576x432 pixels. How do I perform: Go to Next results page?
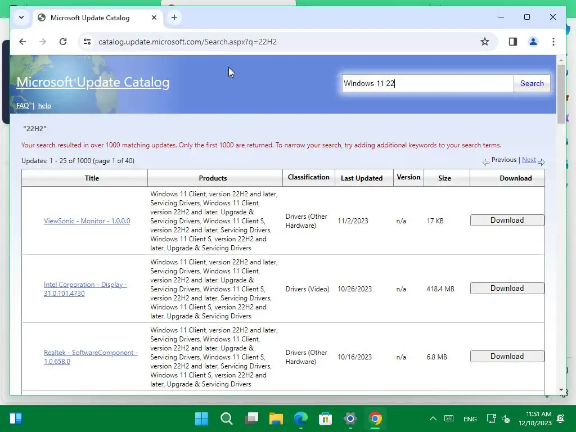tap(529, 160)
